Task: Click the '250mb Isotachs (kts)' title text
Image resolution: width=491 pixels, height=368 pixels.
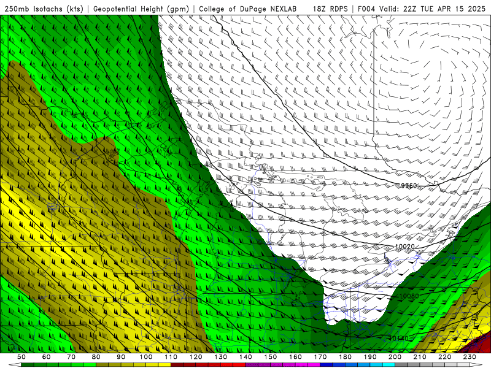Action: [44, 9]
